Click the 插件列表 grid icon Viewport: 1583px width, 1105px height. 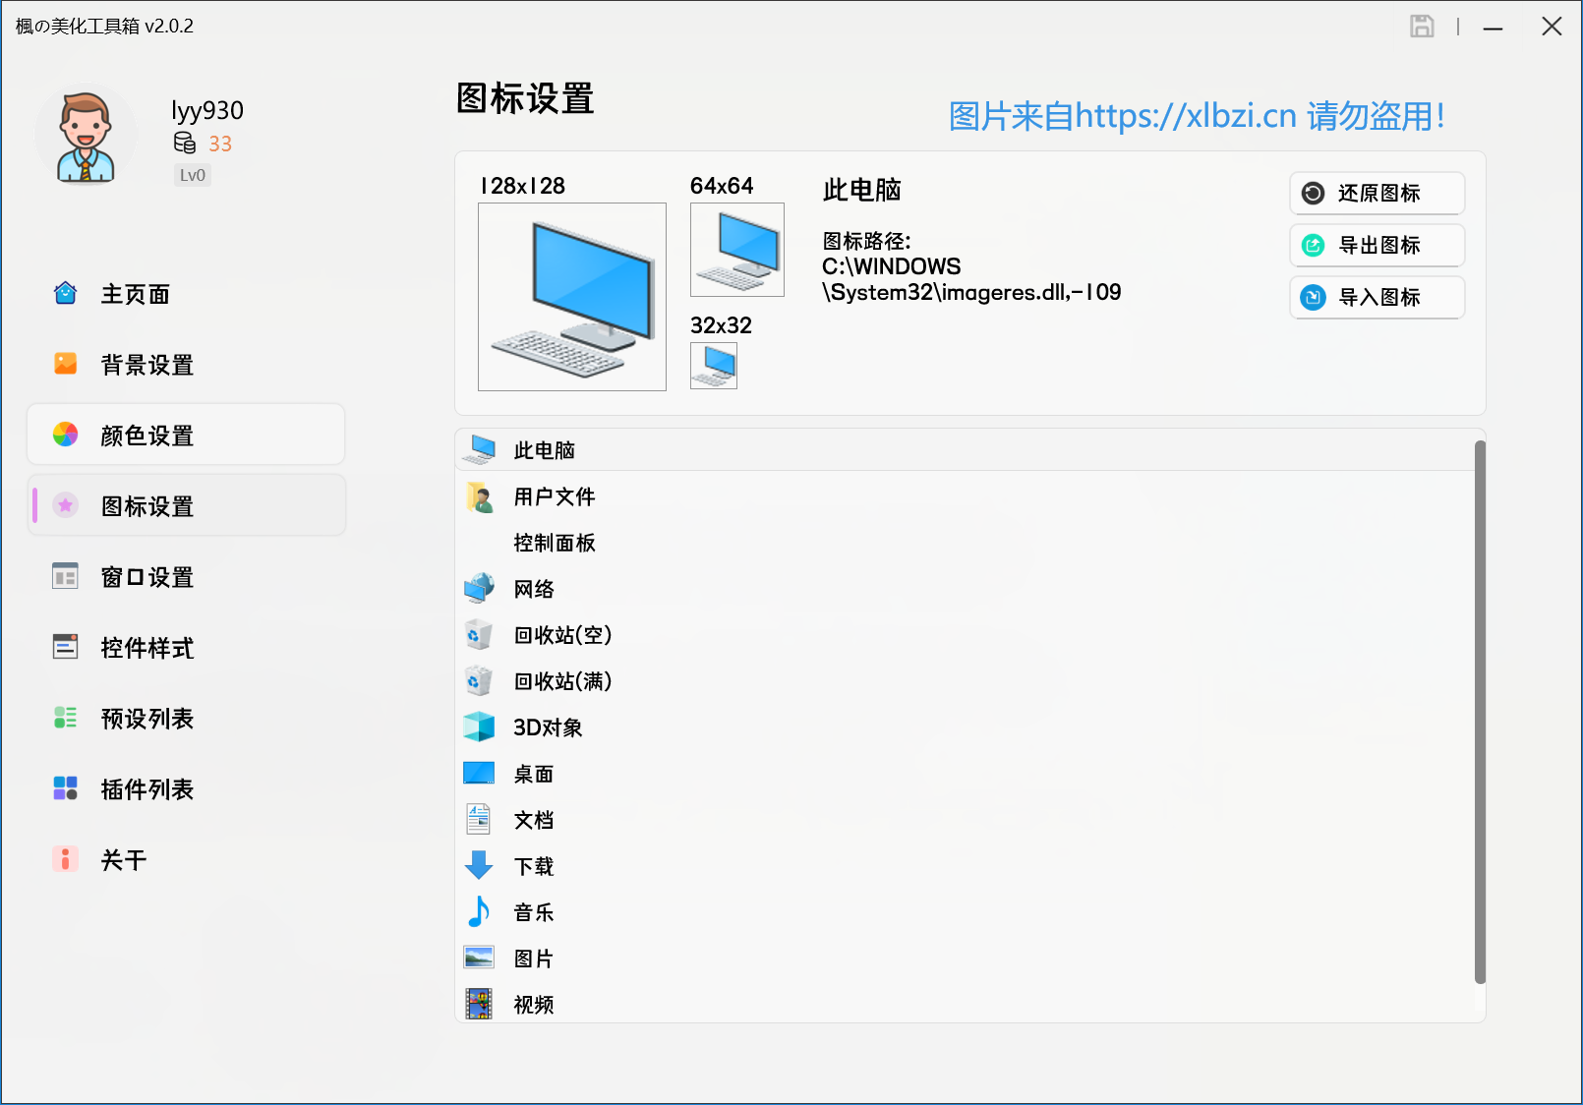pyautogui.click(x=65, y=788)
